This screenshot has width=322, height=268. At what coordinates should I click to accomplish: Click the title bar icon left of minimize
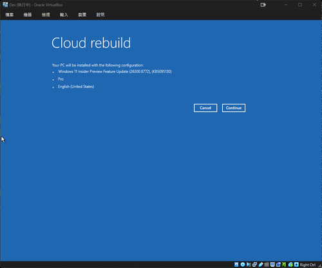(263, 5)
